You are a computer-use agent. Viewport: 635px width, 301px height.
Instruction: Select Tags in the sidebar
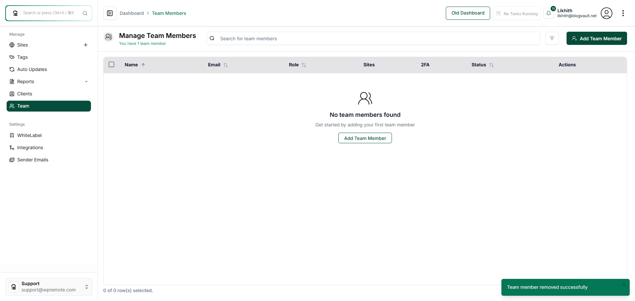coord(22,57)
